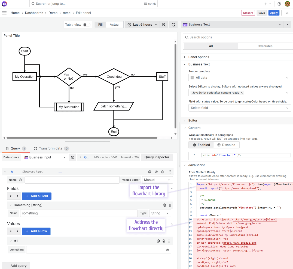Image resolution: width=293 pixels, height=269 pixels.
Task: Open the Render template dropdown
Action: [x=240, y=78]
